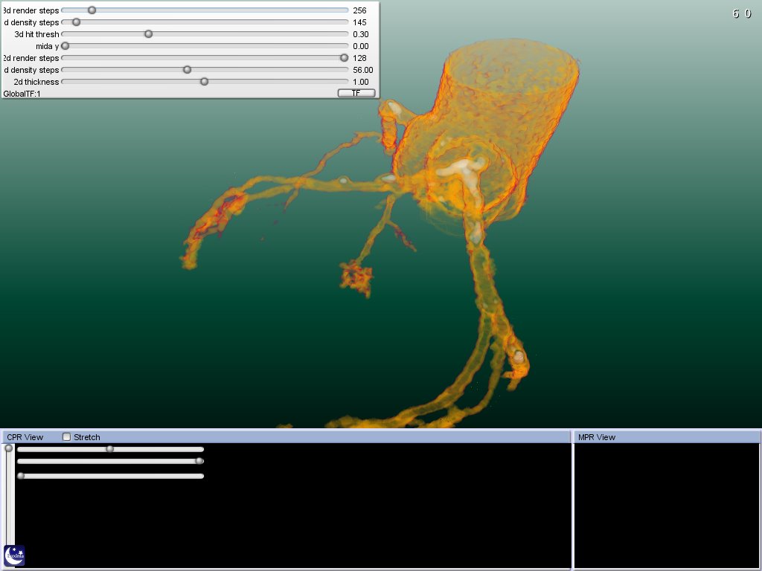Image resolution: width=762 pixels, height=571 pixels.
Task: Click the moon logo icon in CPR View
Action: (x=14, y=555)
